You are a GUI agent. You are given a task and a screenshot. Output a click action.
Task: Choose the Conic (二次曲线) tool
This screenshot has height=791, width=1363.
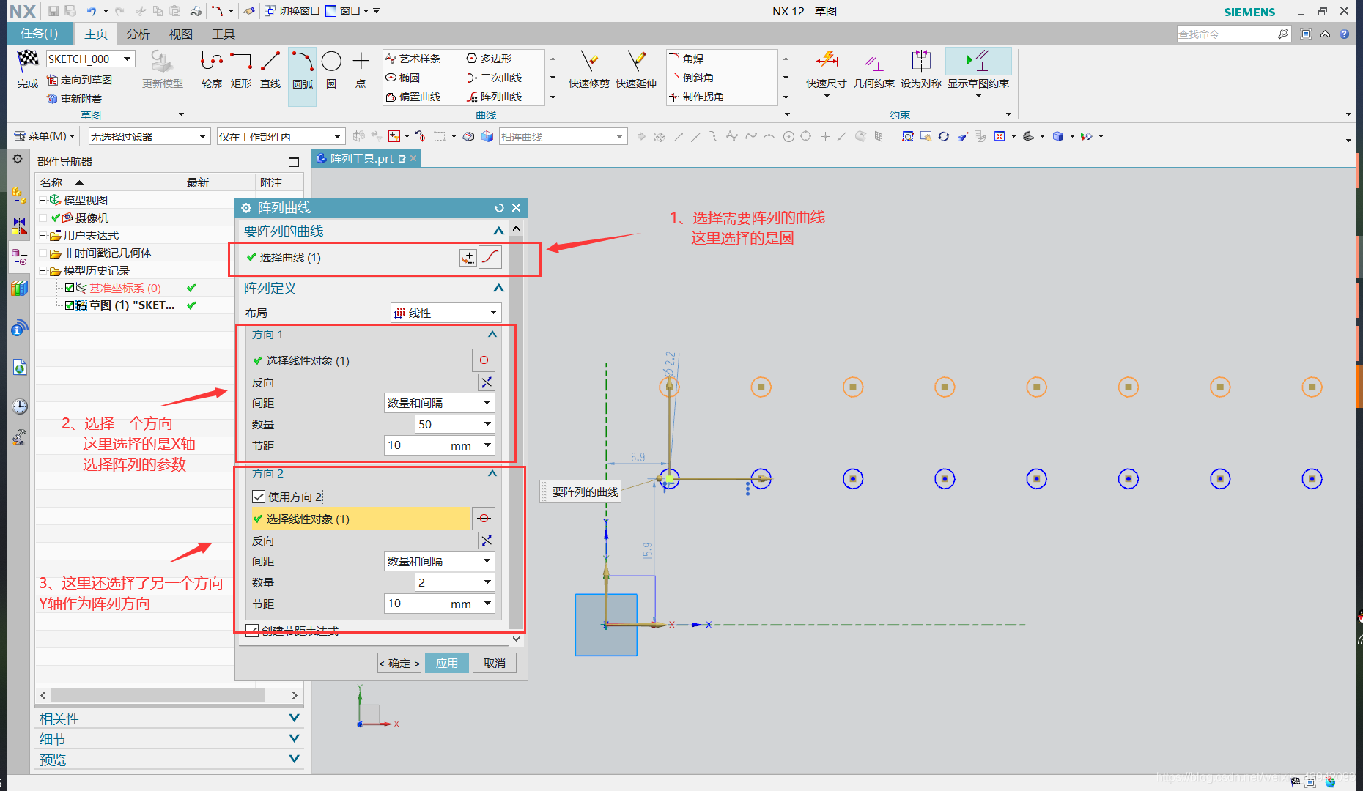[494, 78]
